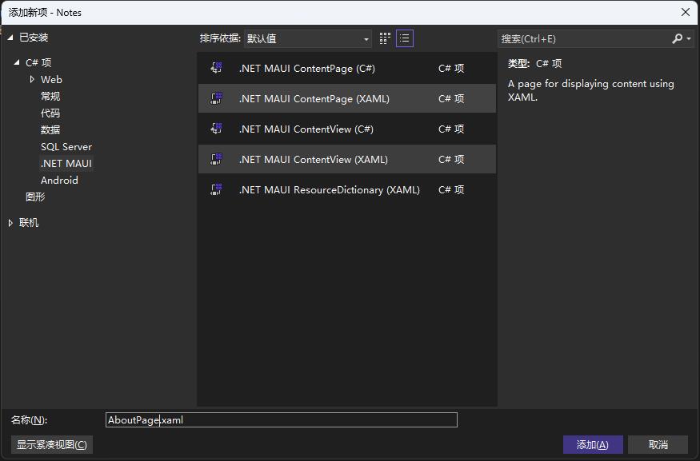Image resolution: width=700 pixels, height=461 pixels.
Task: Collapse the C# 项 tree node
Action: [x=17, y=62]
